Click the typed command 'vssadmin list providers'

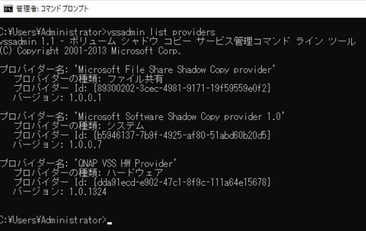(x=161, y=32)
